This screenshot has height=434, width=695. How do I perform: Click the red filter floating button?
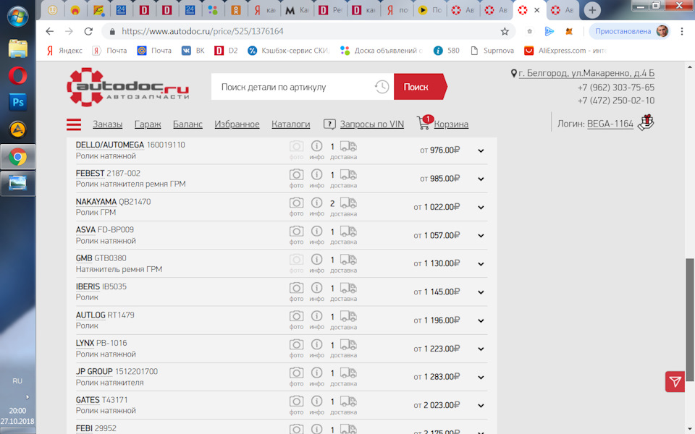click(x=675, y=382)
